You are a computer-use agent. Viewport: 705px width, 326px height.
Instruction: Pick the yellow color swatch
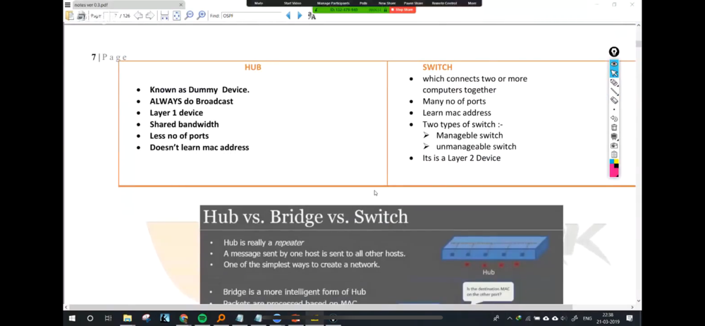[x=616, y=162]
